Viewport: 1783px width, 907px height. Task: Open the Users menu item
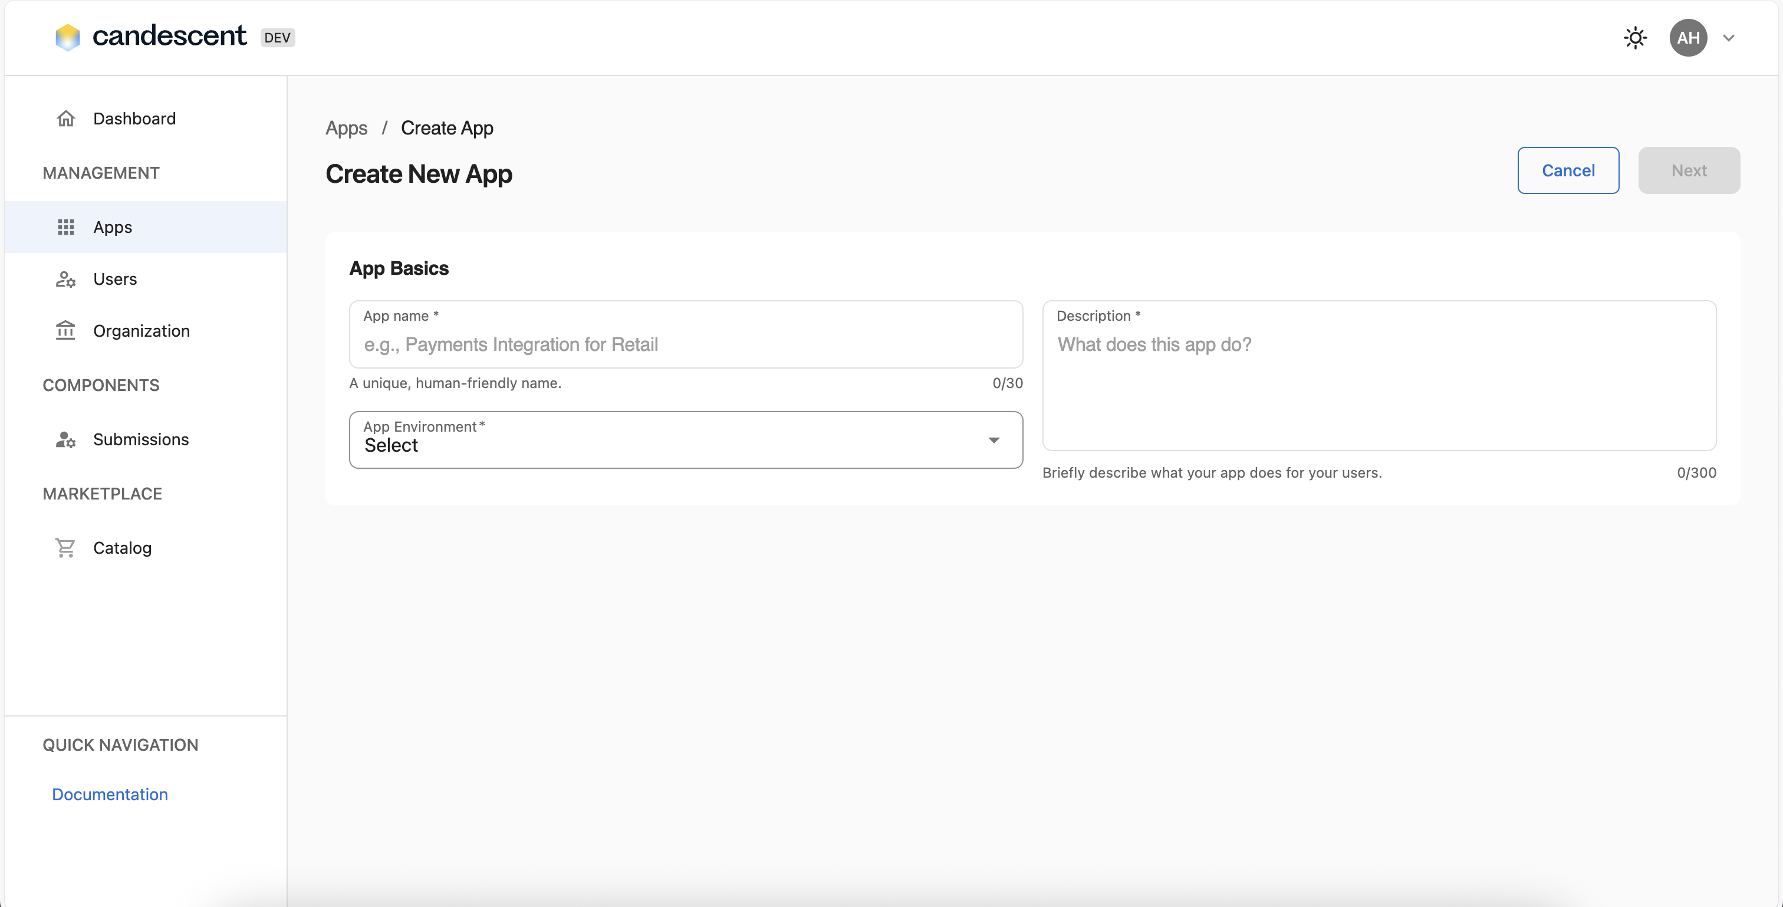(116, 279)
